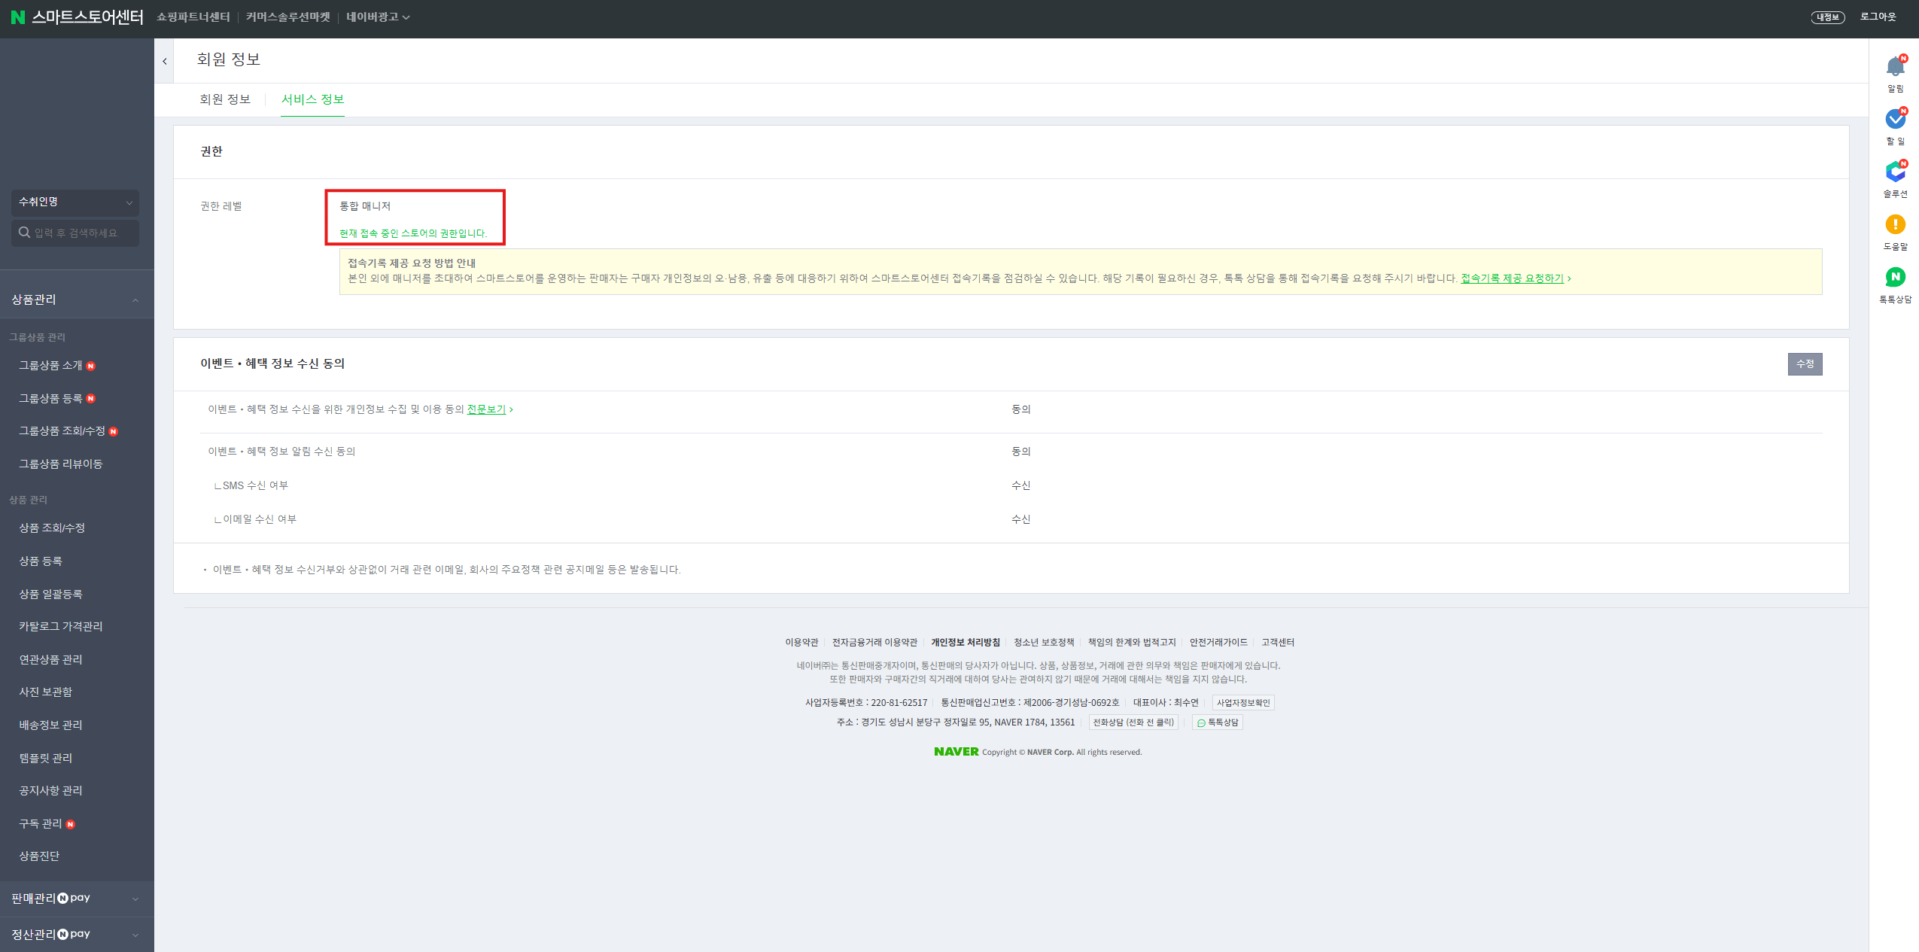Open the 책임의 한계와 법적고지 footer link
Image resolution: width=1919 pixels, height=952 pixels.
tap(1132, 643)
